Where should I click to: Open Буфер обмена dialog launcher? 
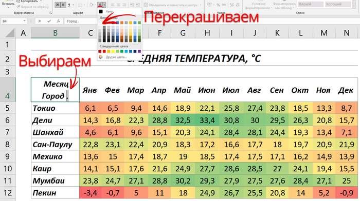coord(51,13)
